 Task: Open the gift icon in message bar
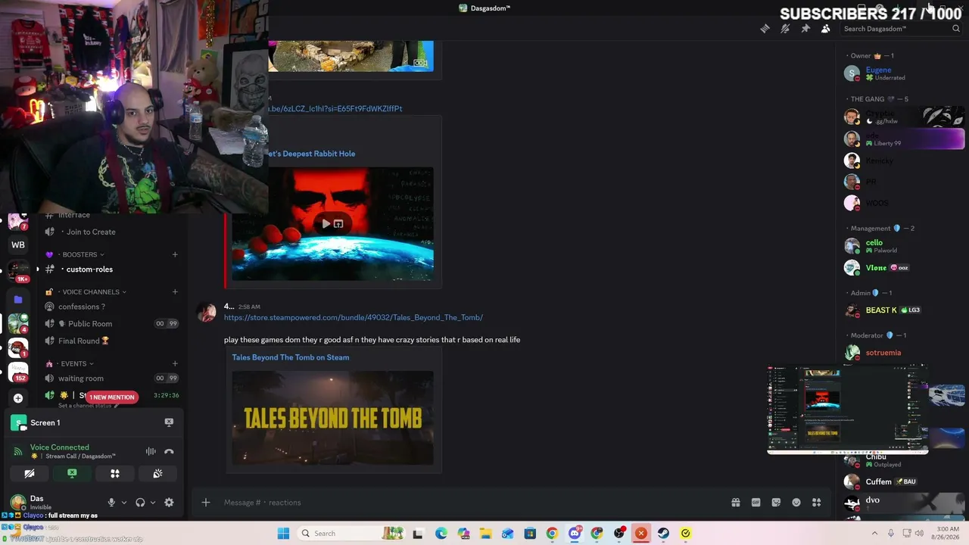(735, 503)
